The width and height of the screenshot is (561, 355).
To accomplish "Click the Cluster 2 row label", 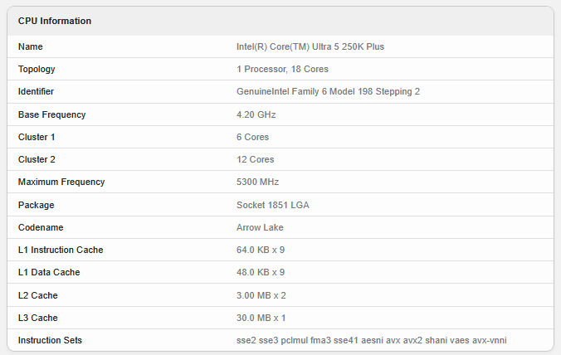I will (x=37, y=159).
